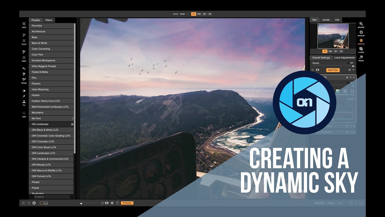Viewport: 385px width, 217px height.
Task: Set top toolbar zoom to 100
Action: (x=199, y=14)
